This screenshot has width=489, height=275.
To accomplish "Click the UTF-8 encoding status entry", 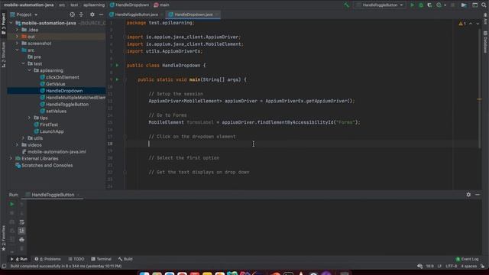I will pos(452,267).
